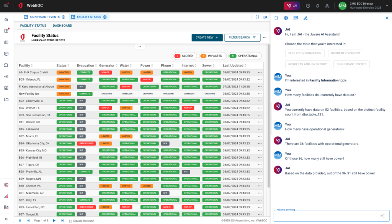This screenshot has width=392, height=224.
Task: Toggle the Disable Refresh checkbox
Action: pos(70,221)
